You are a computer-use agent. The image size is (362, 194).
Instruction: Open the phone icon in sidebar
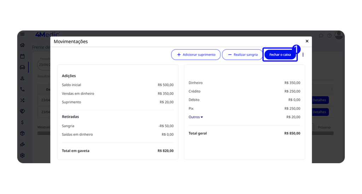click(x=22, y=89)
